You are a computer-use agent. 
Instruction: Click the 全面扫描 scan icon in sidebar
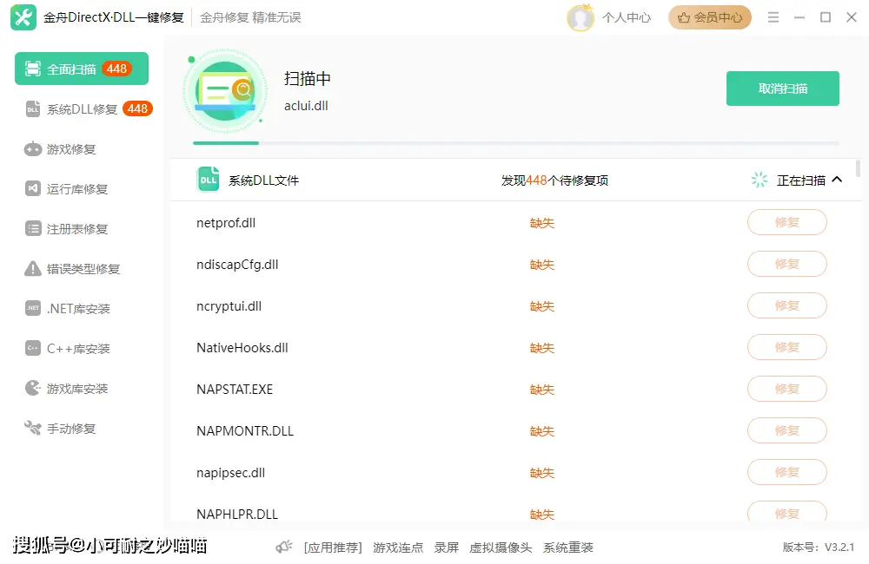tap(33, 69)
